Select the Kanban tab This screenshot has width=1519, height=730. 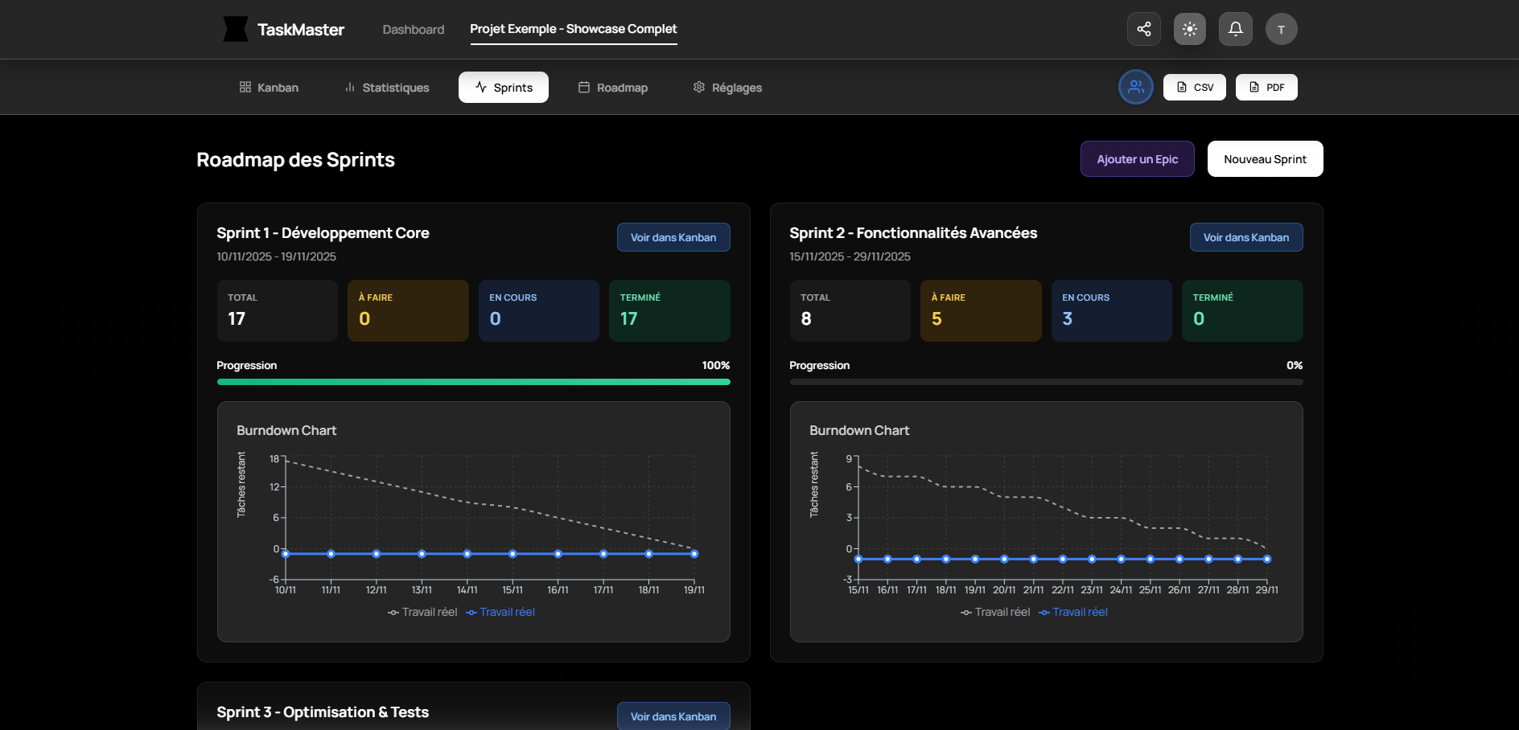point(269,87)
